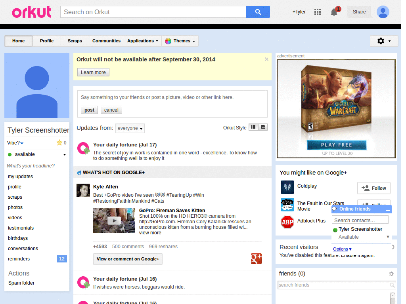Click the post button
The image size is (406, 304).
point(89,110)
